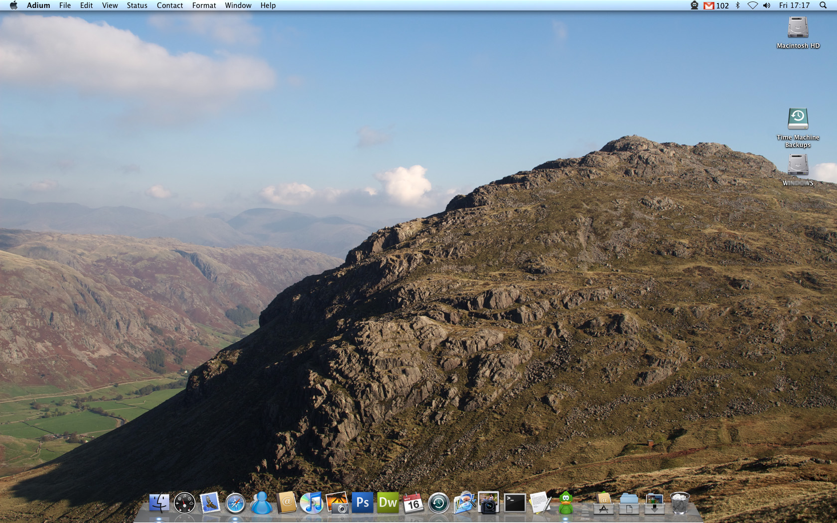837x523 pixels.
Task: Open iCal calendar in Dock
Action: pyautogui.click(x=413, y=503)
